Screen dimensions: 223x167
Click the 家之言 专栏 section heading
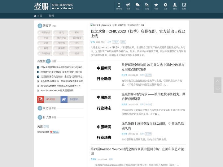click(47, 108)
